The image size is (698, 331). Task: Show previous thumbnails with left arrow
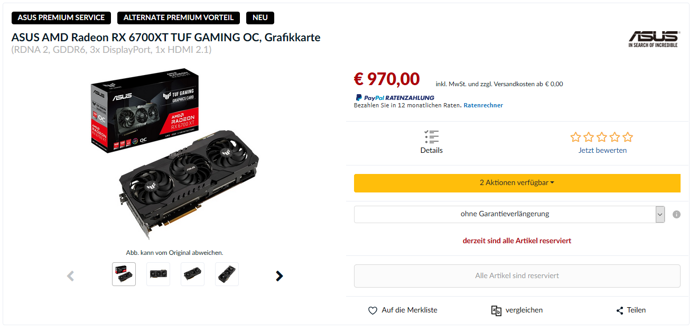coord(70,275)
